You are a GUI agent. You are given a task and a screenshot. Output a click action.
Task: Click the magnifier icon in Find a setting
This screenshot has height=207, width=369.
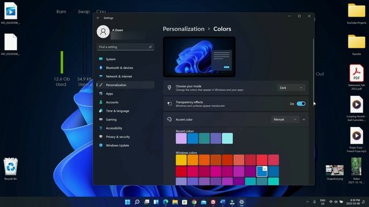click(150, 47)
